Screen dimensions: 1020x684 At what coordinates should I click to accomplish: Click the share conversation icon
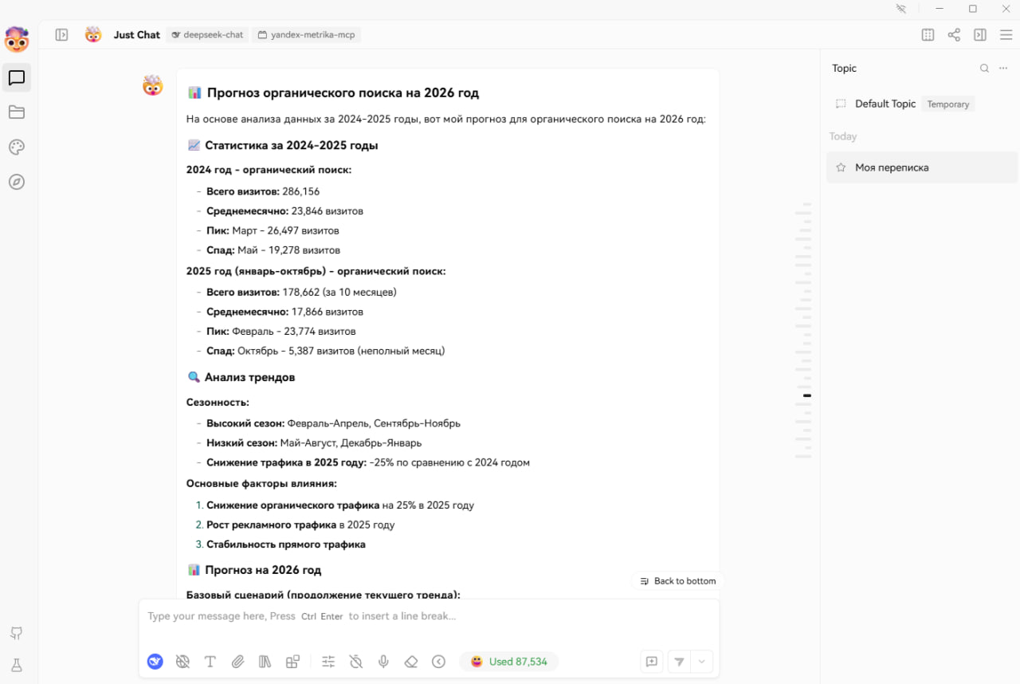(x=954, y=35)
